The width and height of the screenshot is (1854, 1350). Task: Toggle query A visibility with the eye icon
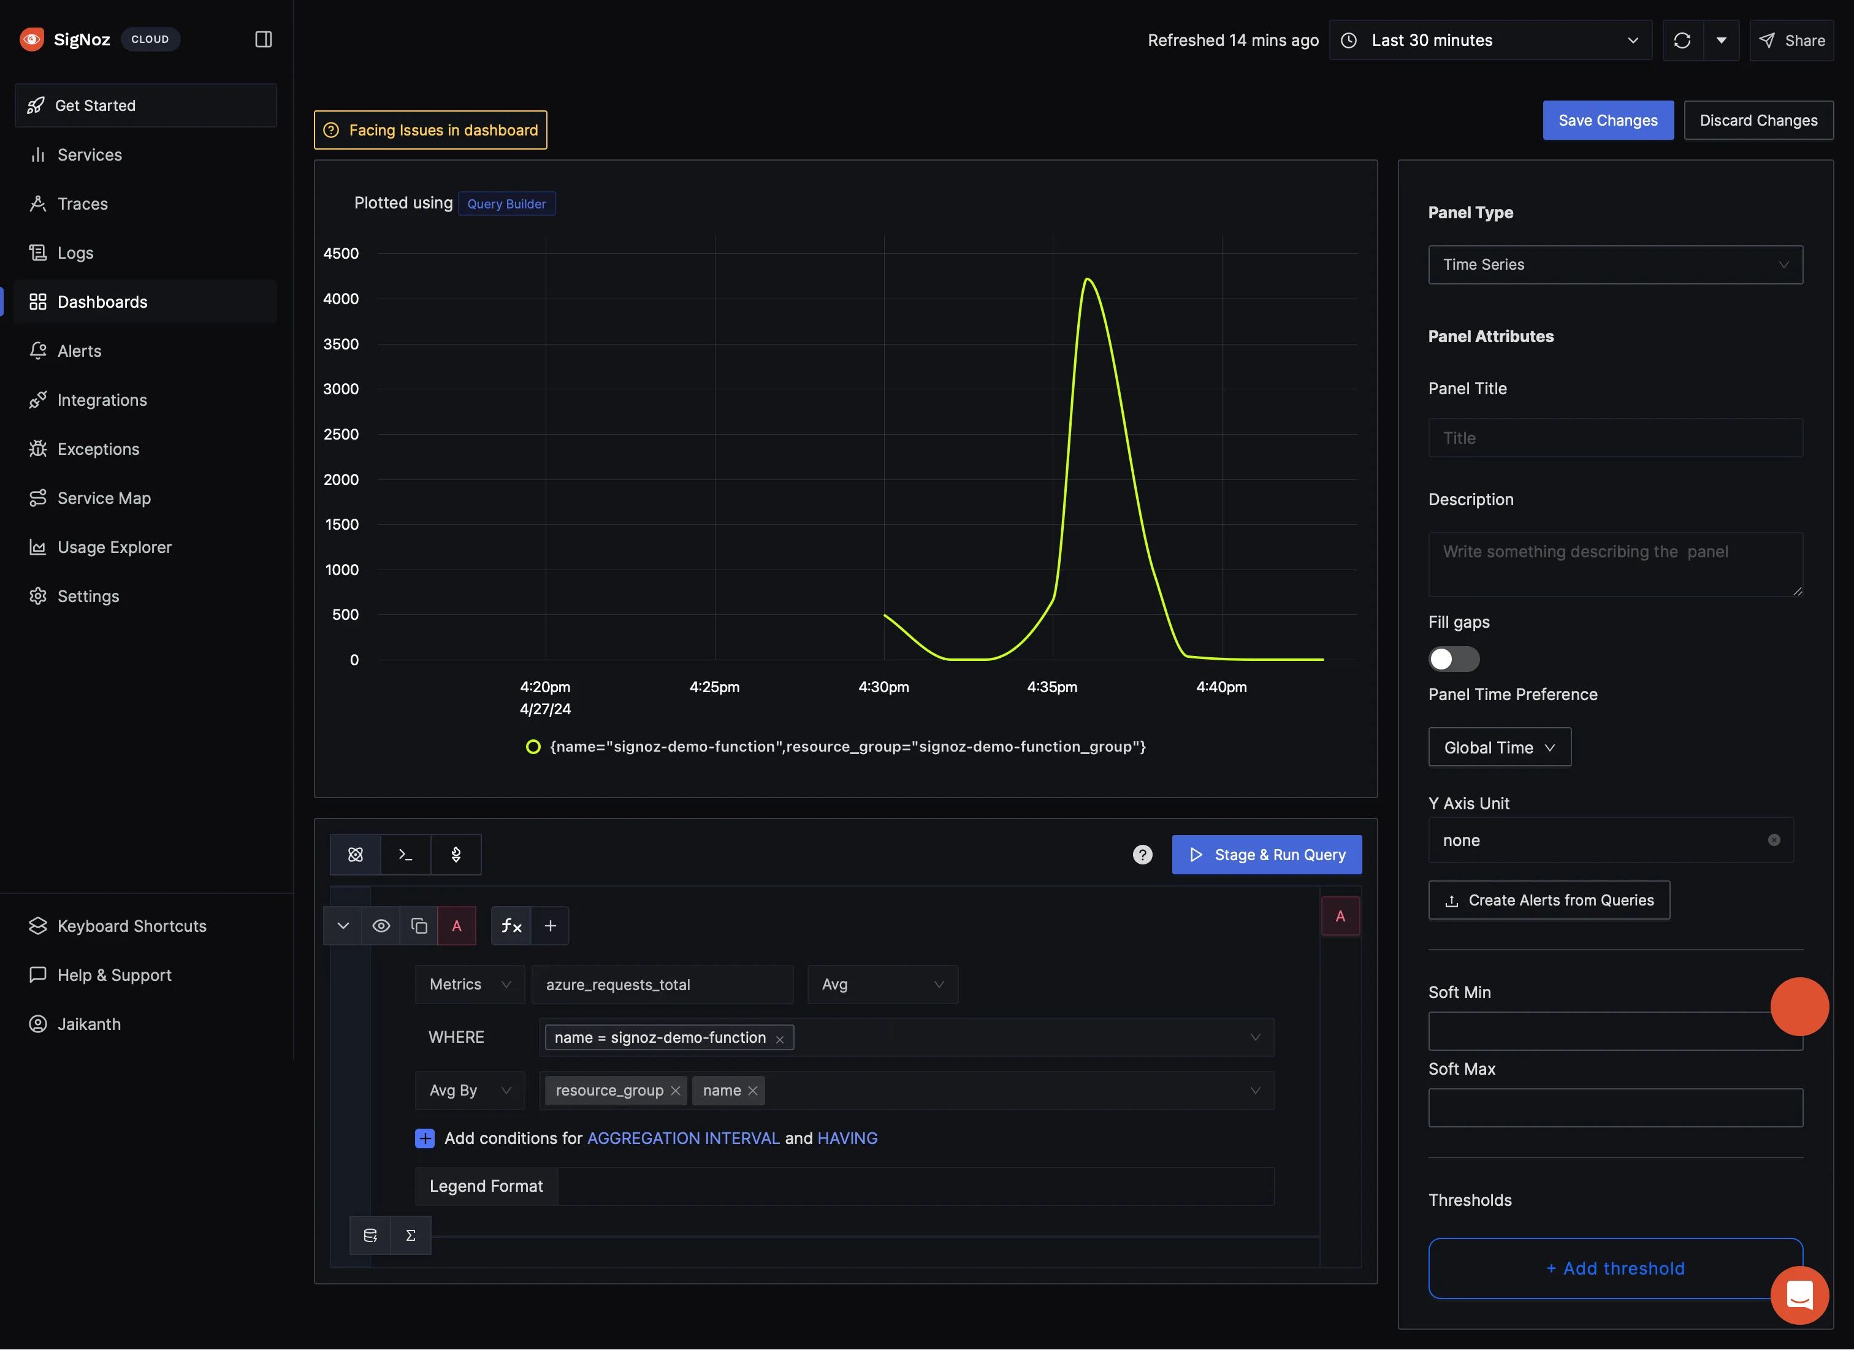[x=381, y=926]
